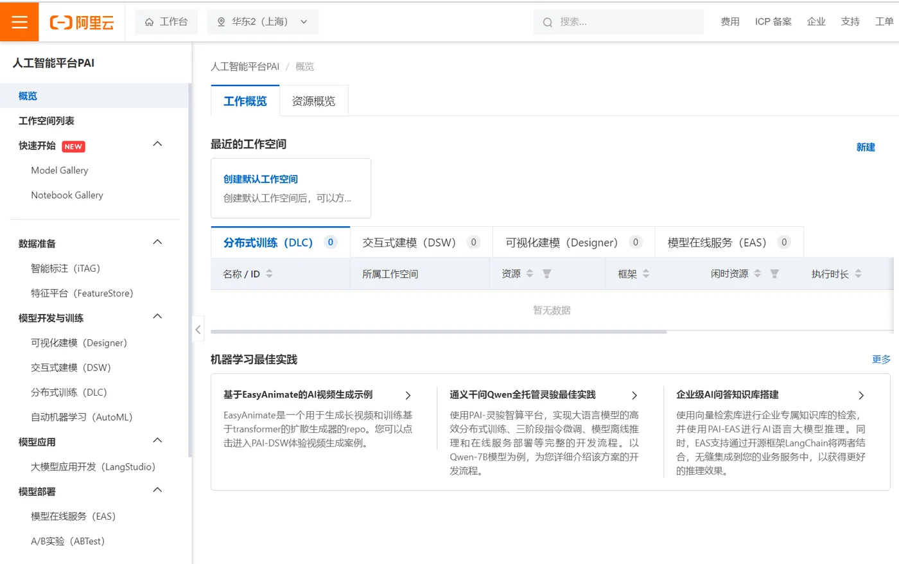Click the 暂无数据 empty table text

[552, 310]
